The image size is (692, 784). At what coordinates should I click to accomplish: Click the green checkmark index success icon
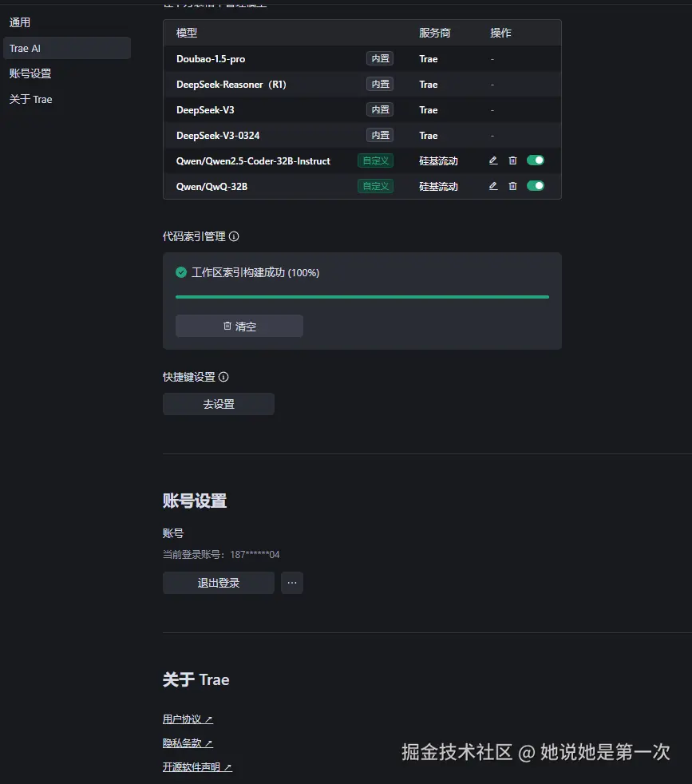[x=181, y=272]
